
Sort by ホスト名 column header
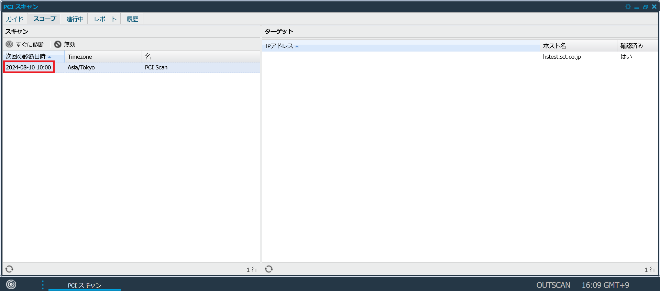579,46
